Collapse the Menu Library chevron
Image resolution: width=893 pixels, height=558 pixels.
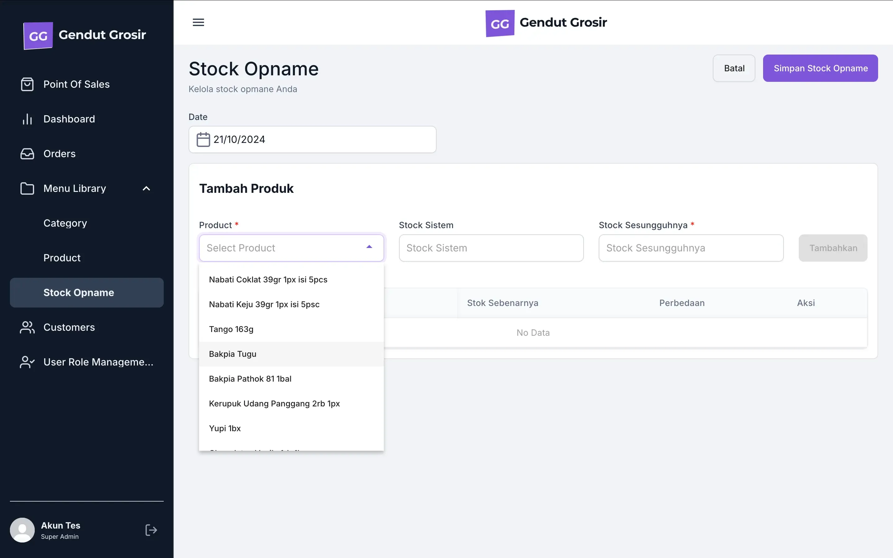[x=146, y=188]
